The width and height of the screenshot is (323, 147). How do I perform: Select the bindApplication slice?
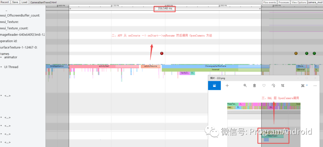pyautogui.click(x=57, y=66)
